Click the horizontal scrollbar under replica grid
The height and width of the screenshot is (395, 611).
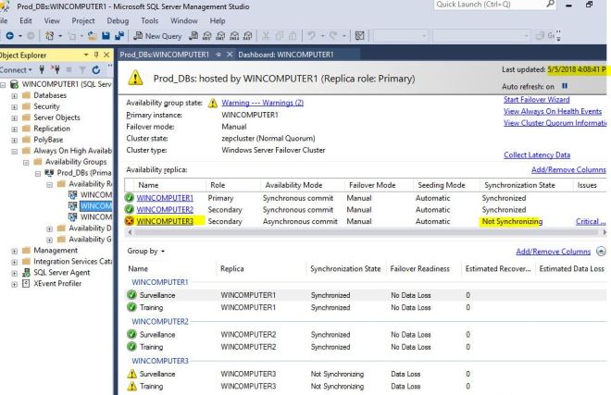pyautogui.click(x=361, y=233)
